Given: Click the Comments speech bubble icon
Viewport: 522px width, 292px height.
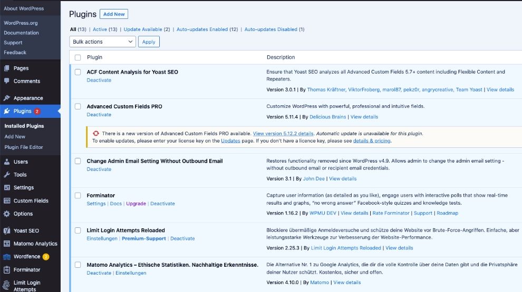Looking at the screenshot, I should 7,80.
